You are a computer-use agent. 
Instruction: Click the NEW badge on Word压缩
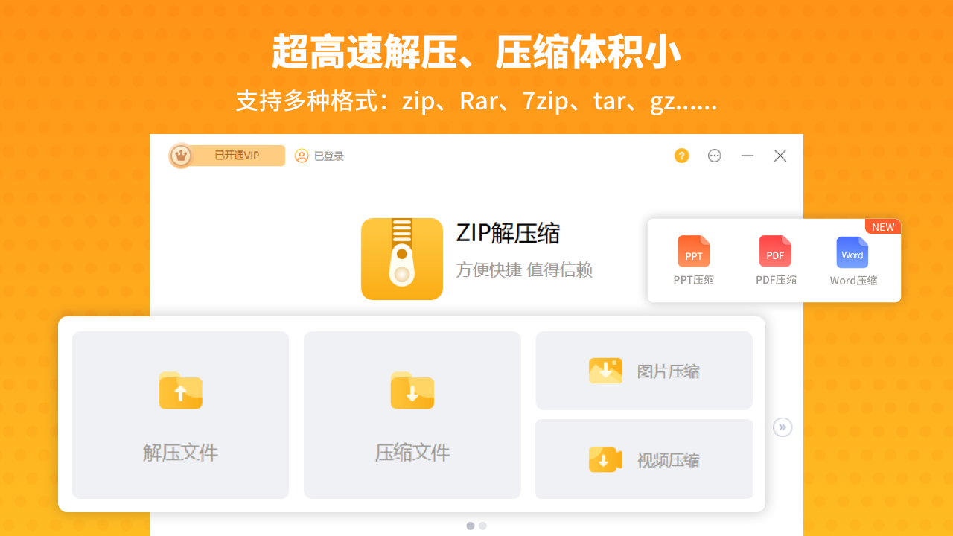(x=882, y=226)
